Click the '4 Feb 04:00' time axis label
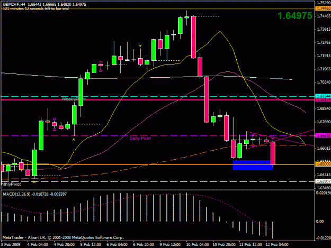The width and height of the screenshot is (331, 248). [38, 245]
